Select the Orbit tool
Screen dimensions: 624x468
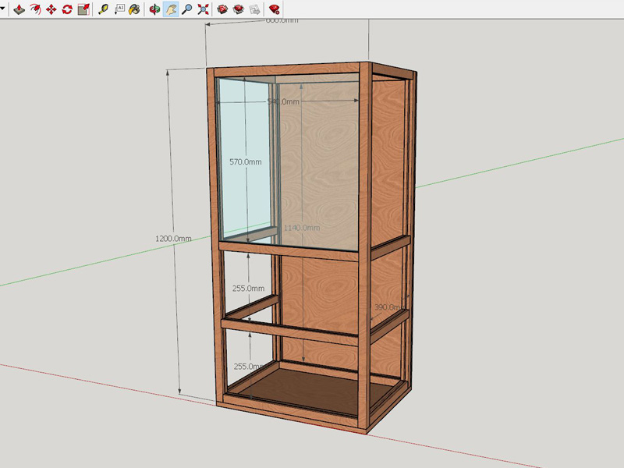pyautogui.click(x=154, y=9)
